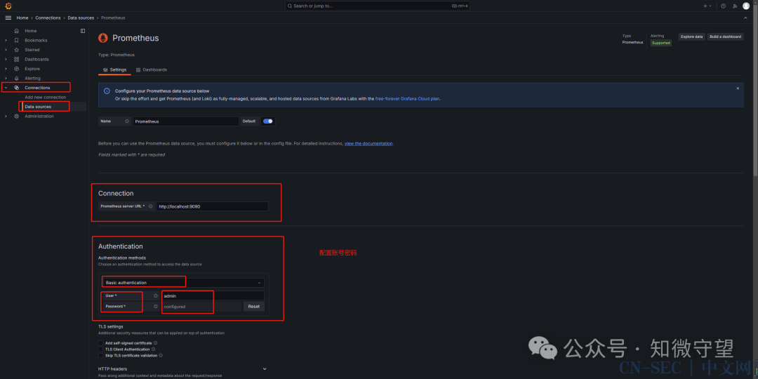Click the Alerting bell icon
The height and width of the screenshot is (379, 758).
pyautogui.click(x=16, y=78)
